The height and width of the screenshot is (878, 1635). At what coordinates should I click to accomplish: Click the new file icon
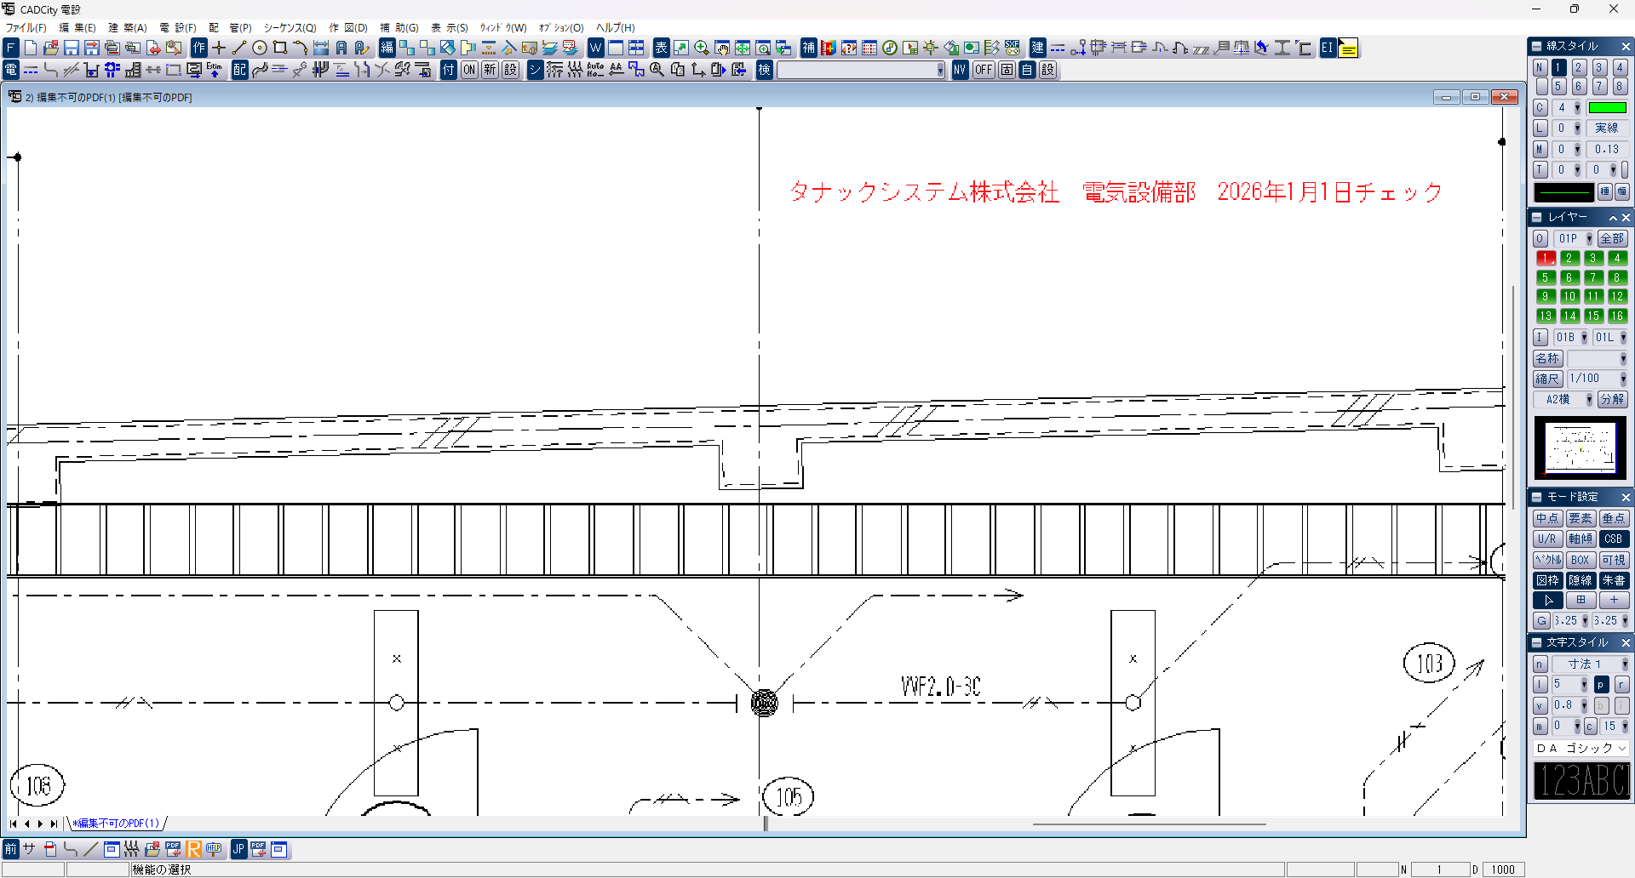(31, 48)
